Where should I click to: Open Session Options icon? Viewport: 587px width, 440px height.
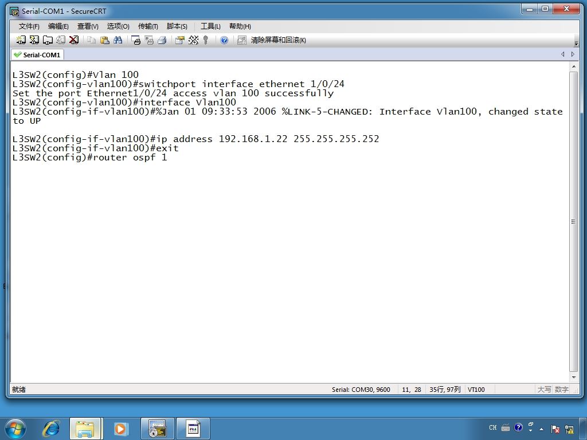180,40
